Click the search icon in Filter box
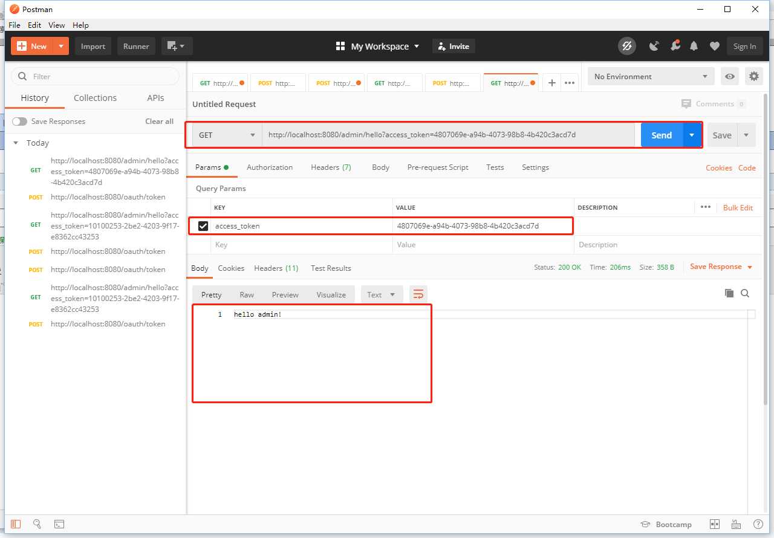Screen dimensions: 774x538 [23, 76]
